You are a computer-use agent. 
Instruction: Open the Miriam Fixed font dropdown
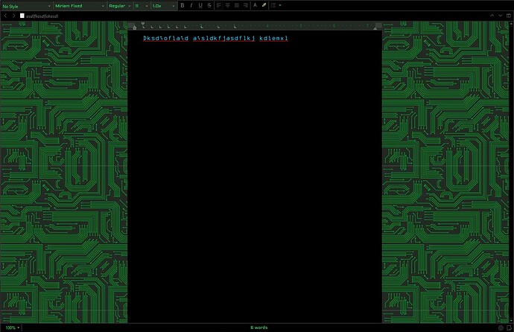[x=79, y=6]
